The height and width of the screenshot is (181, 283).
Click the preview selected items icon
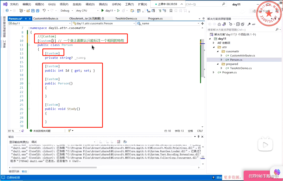[254, 24]
